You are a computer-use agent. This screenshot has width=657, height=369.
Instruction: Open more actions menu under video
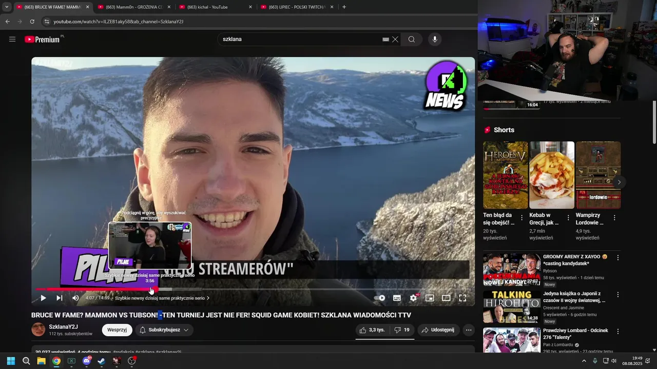(469, 330)
